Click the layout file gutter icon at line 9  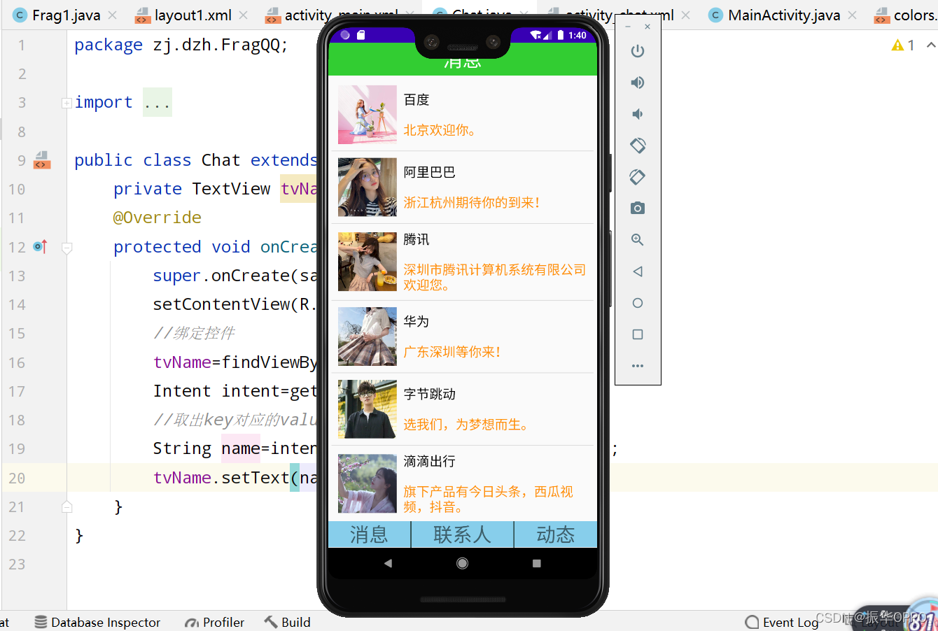click(42, 160)
